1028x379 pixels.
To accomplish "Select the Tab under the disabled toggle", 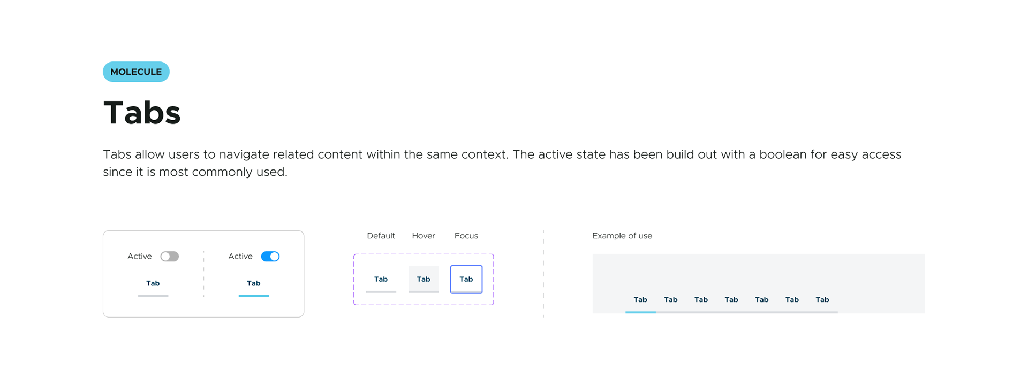I will click(x=153, y=284).
